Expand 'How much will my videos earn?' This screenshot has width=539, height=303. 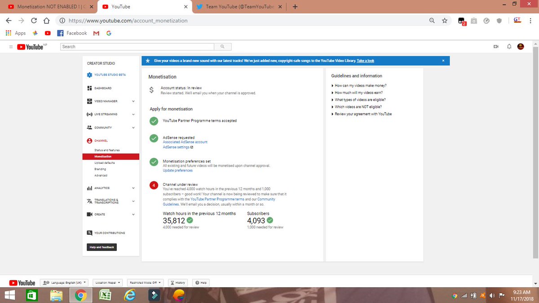tap(357, 92)
